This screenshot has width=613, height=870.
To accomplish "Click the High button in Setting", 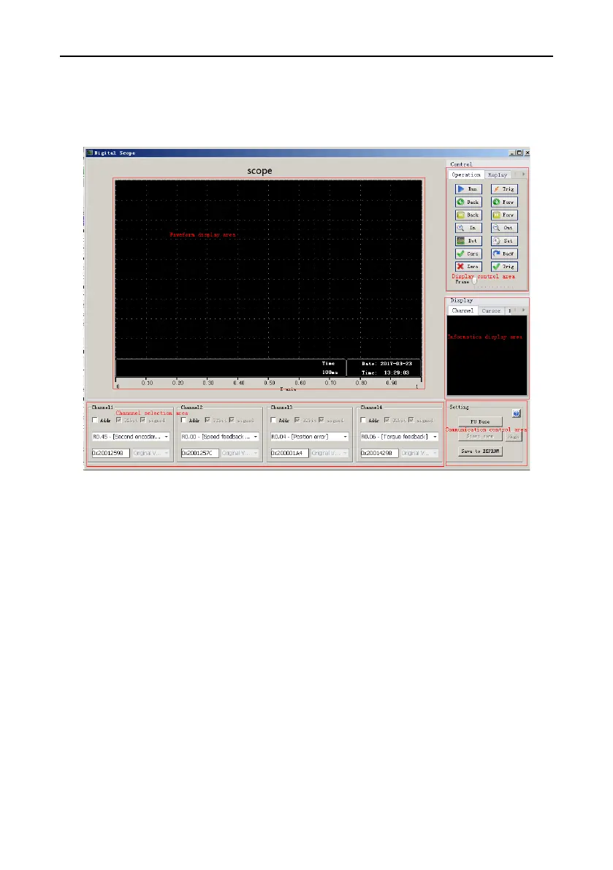I will tap(514, 437).
